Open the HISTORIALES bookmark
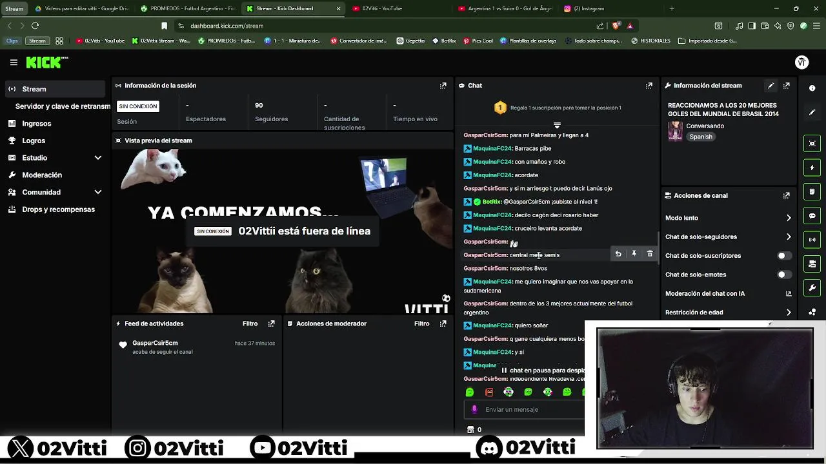Viewport: 826px width, 464px height. click(x=650, y=41)
